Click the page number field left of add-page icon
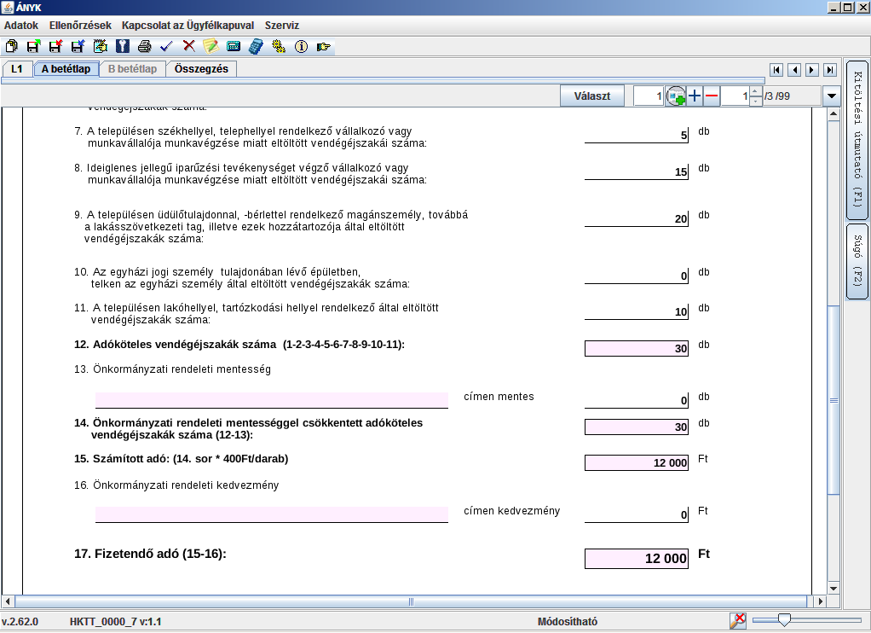Screen dimensions: 871x633 649,96
